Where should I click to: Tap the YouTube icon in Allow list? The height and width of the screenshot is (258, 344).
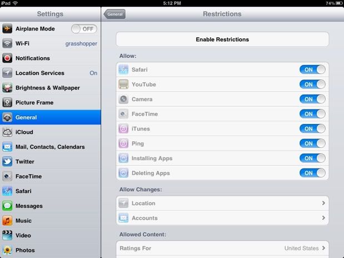[123, 85]
